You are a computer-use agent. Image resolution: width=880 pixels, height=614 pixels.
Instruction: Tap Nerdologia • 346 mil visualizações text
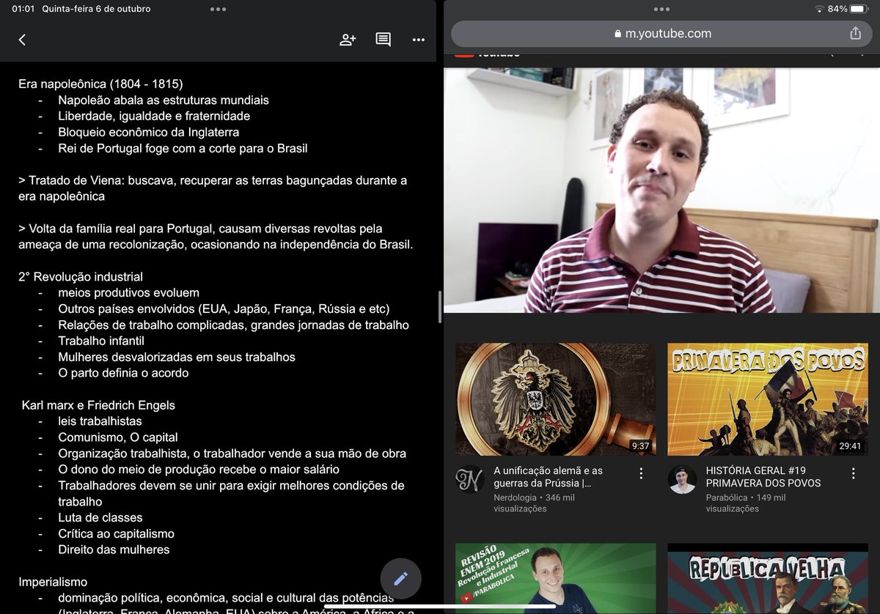pyautogui.click(x=534, y=503)
